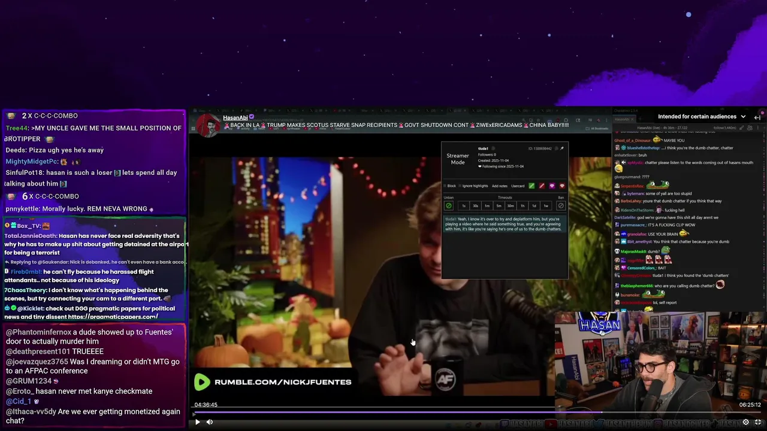Add a new Chatterino tab with plus
The width and height of the screenshot is (767, 431).
coord(640,119)
